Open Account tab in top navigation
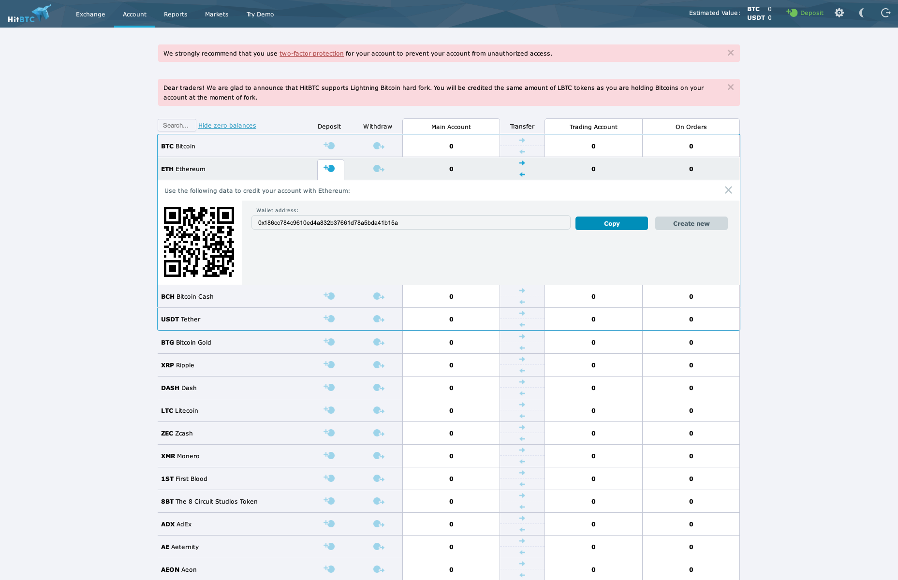The height and width of the screenshot is (580, 898). (134, 14)
